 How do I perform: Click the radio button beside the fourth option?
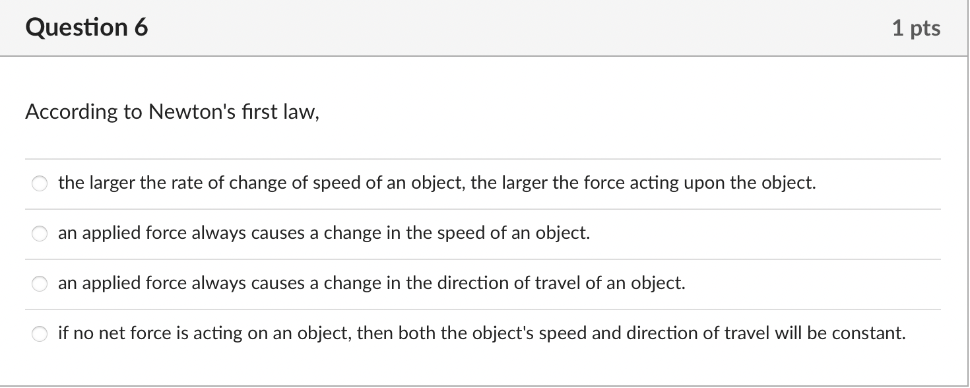39,333
